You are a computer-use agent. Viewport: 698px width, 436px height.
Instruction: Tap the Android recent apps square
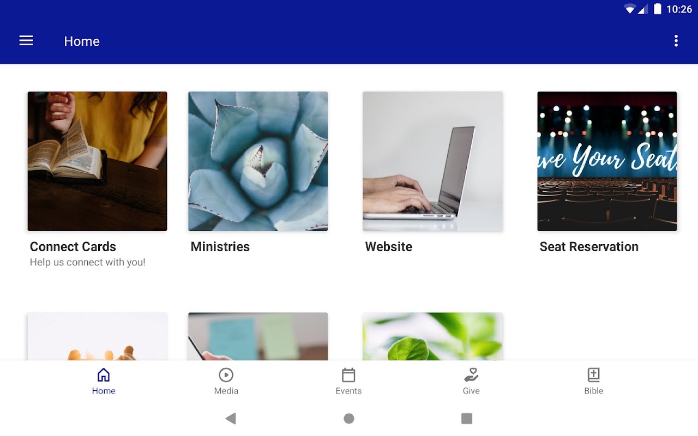click(x=467, y=419)
